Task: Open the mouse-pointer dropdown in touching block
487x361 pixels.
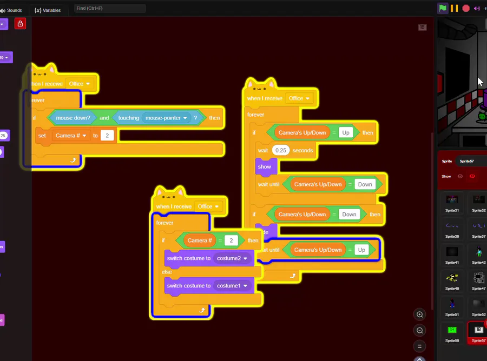Action: (166, 118)
